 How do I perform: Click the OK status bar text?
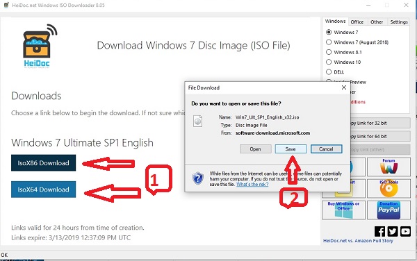[x=4, y=255]
